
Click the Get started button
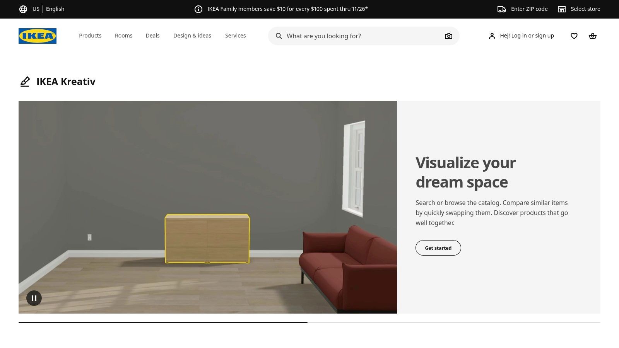click(438, 248)
